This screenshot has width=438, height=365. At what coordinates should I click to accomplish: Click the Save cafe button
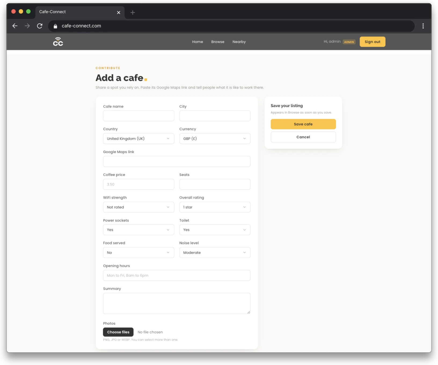[303, 124]
